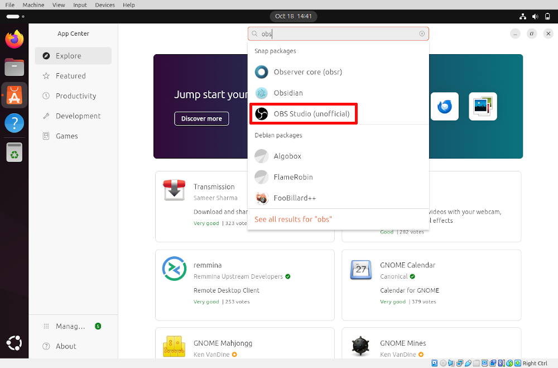Click the Show Applications grid at dock bottom

coord(14,343)
